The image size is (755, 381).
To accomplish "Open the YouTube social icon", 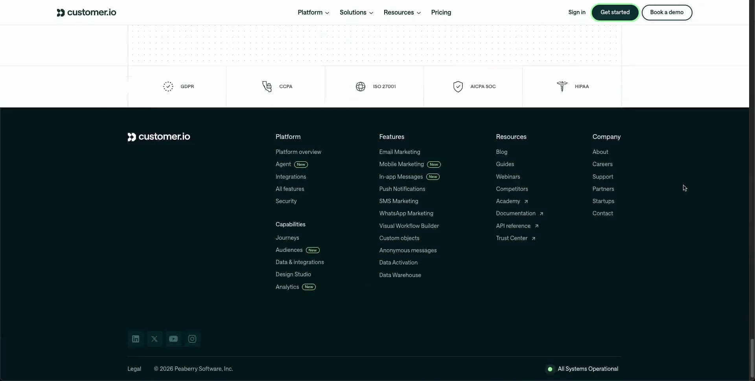I will coord(173,339).
